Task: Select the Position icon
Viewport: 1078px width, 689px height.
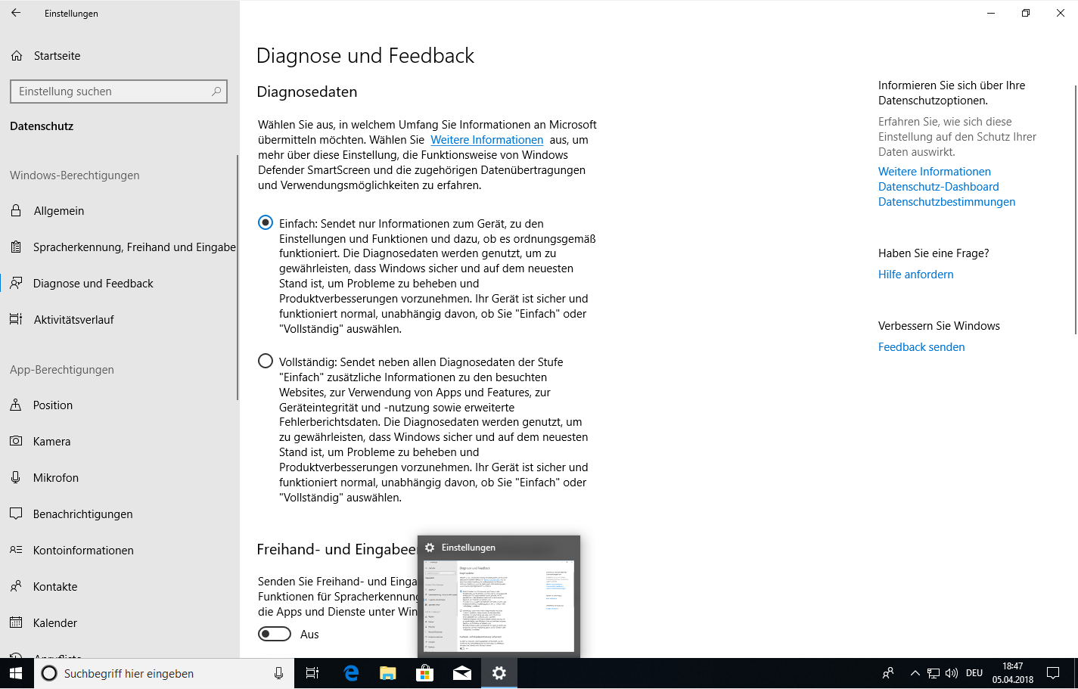Action: point(16,405)
